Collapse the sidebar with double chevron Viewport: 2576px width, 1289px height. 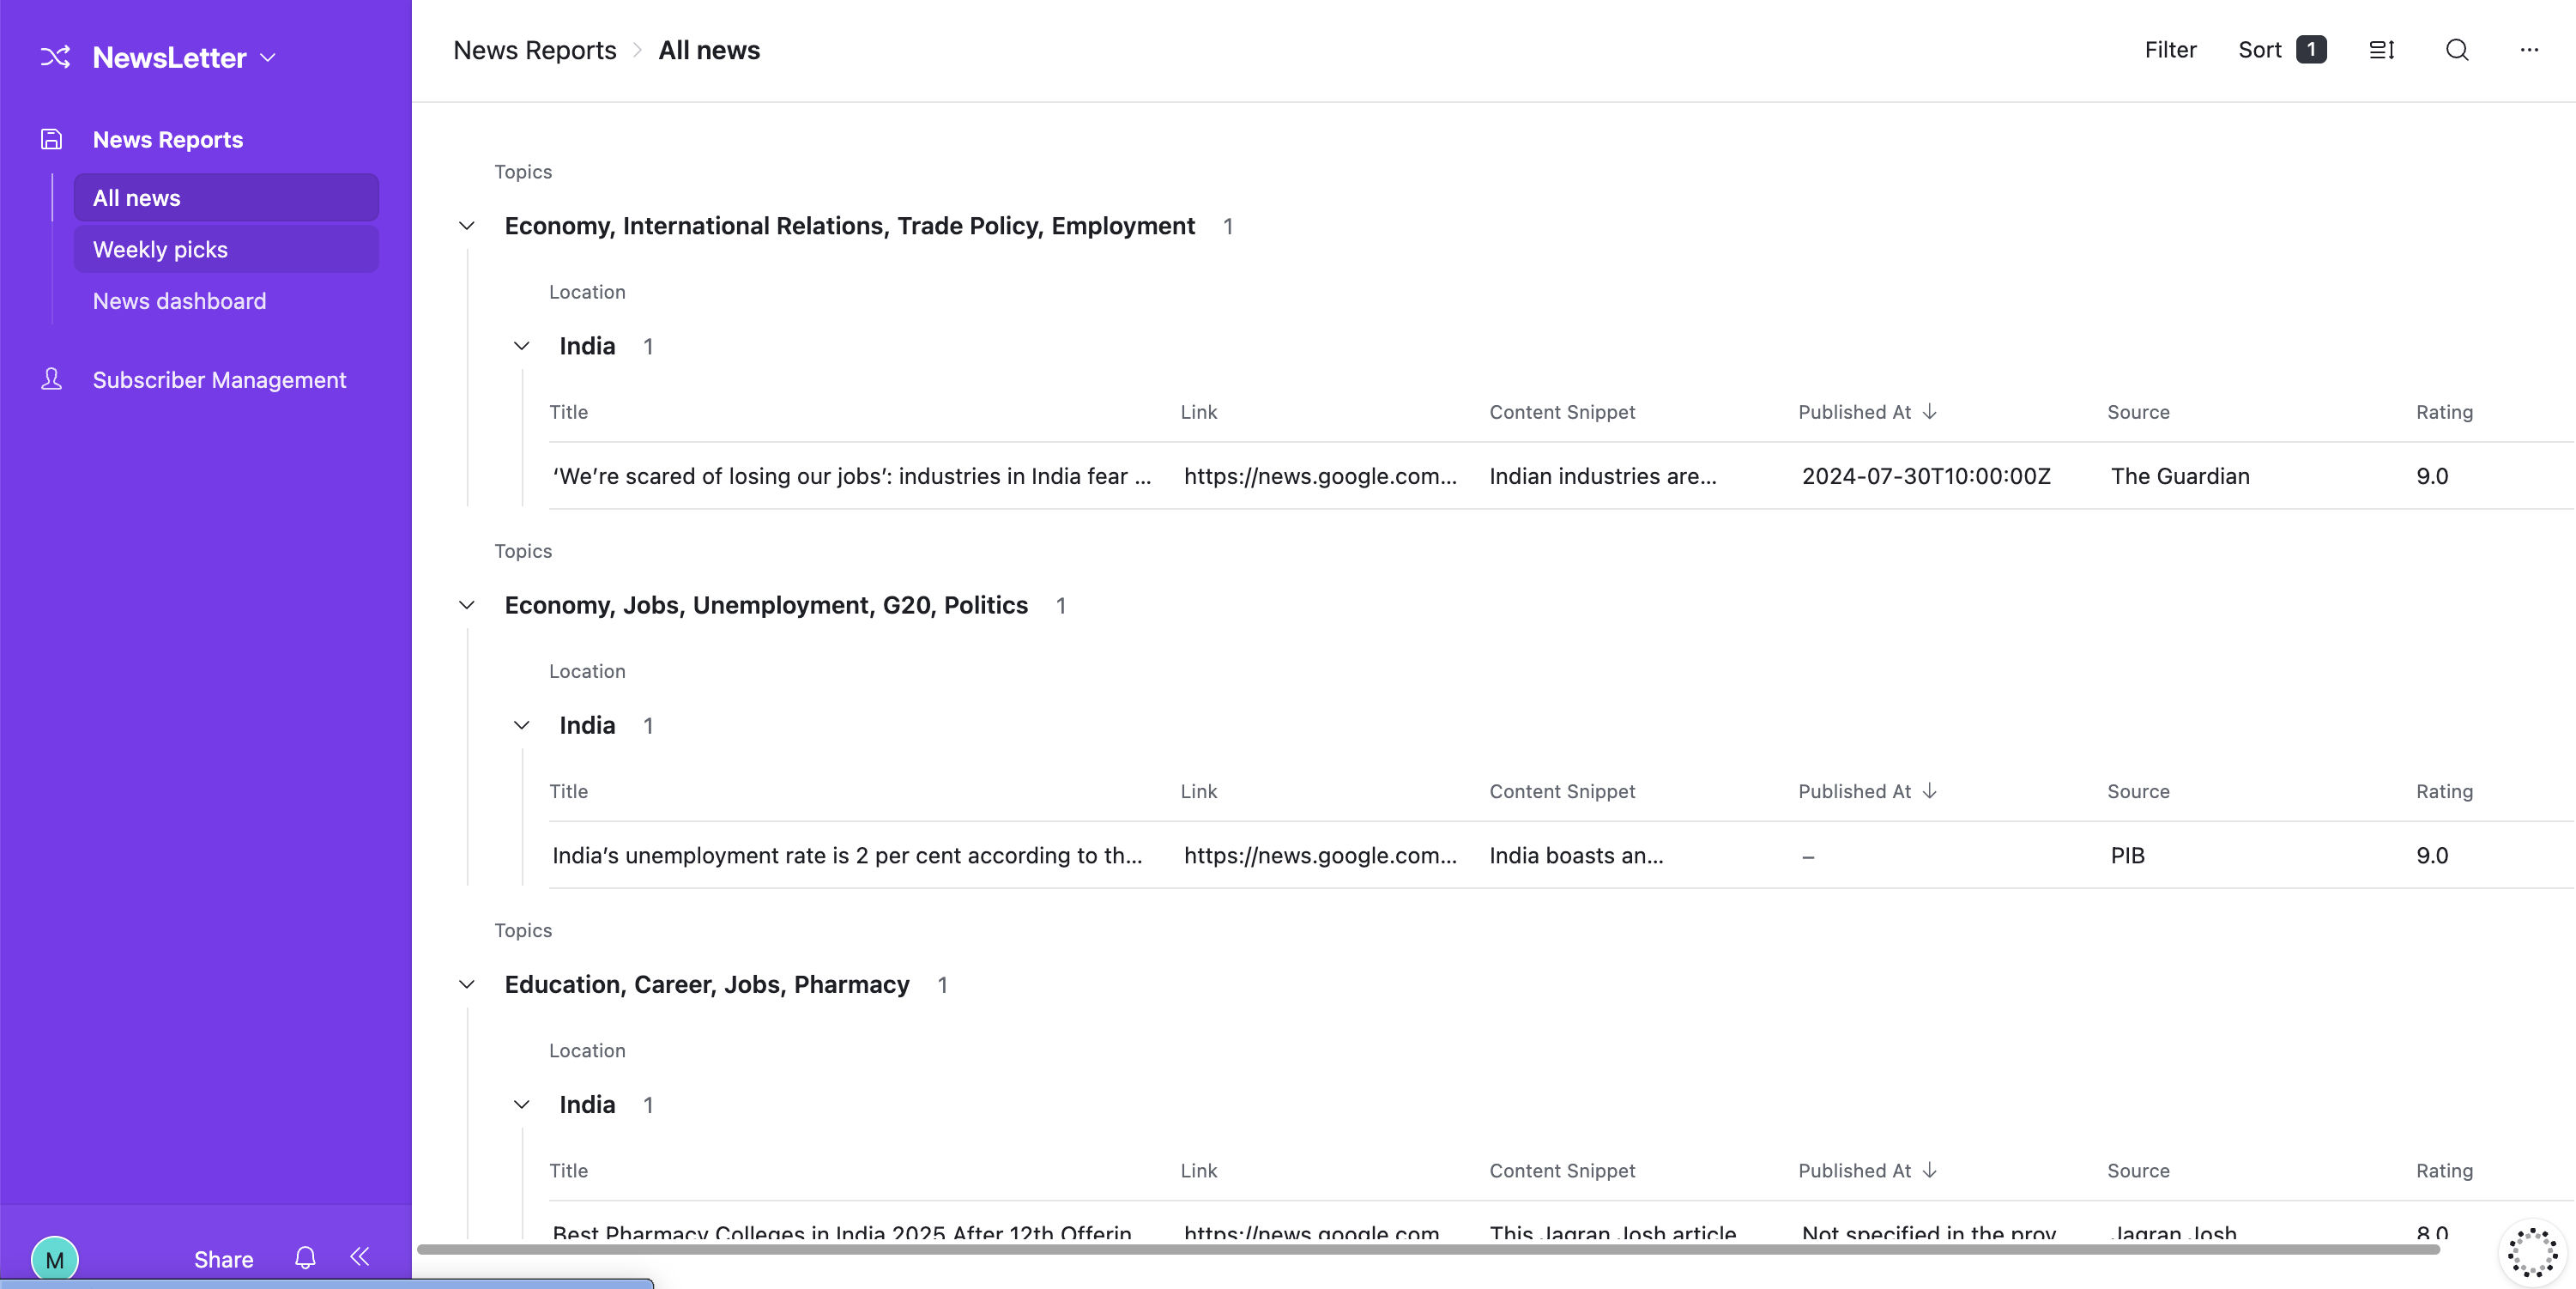point(360,1257)
